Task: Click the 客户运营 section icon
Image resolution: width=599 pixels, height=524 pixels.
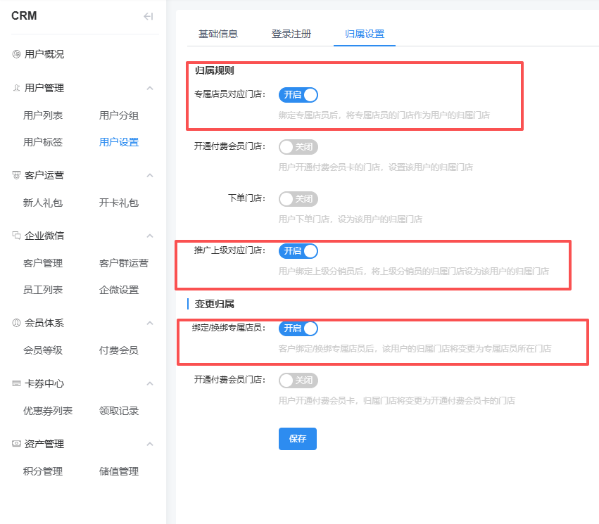Action: [16, 175]
